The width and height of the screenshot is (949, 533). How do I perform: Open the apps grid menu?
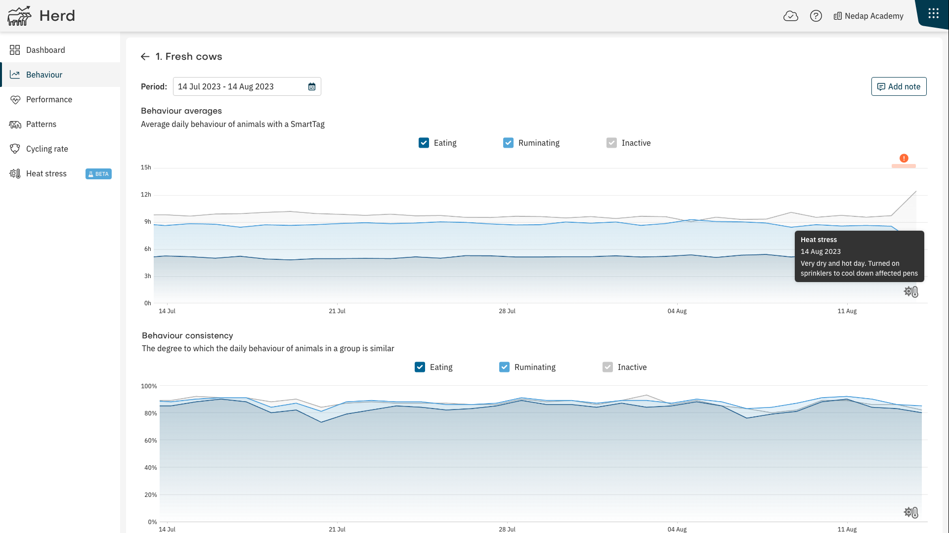coord(933,13)
